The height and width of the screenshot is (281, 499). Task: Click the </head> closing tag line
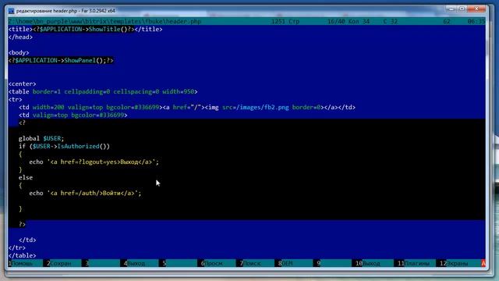[x=20, y=37]
